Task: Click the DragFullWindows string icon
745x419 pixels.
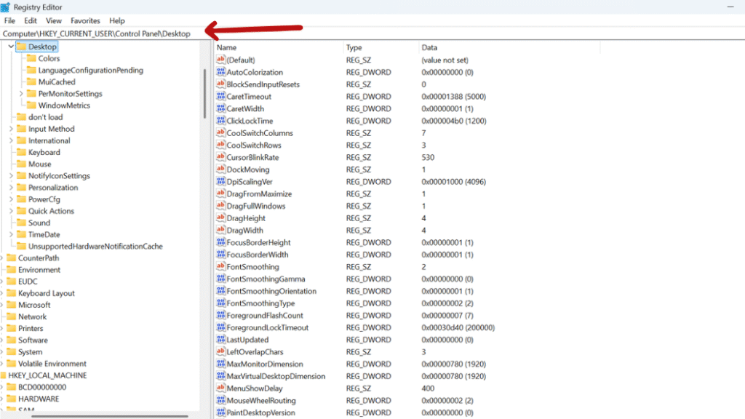Action: (x=220, y=206)
